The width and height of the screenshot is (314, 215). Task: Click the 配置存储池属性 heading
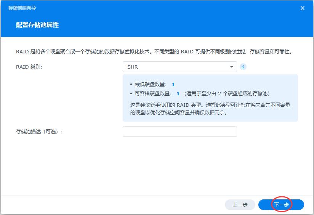tap(37, 25)
